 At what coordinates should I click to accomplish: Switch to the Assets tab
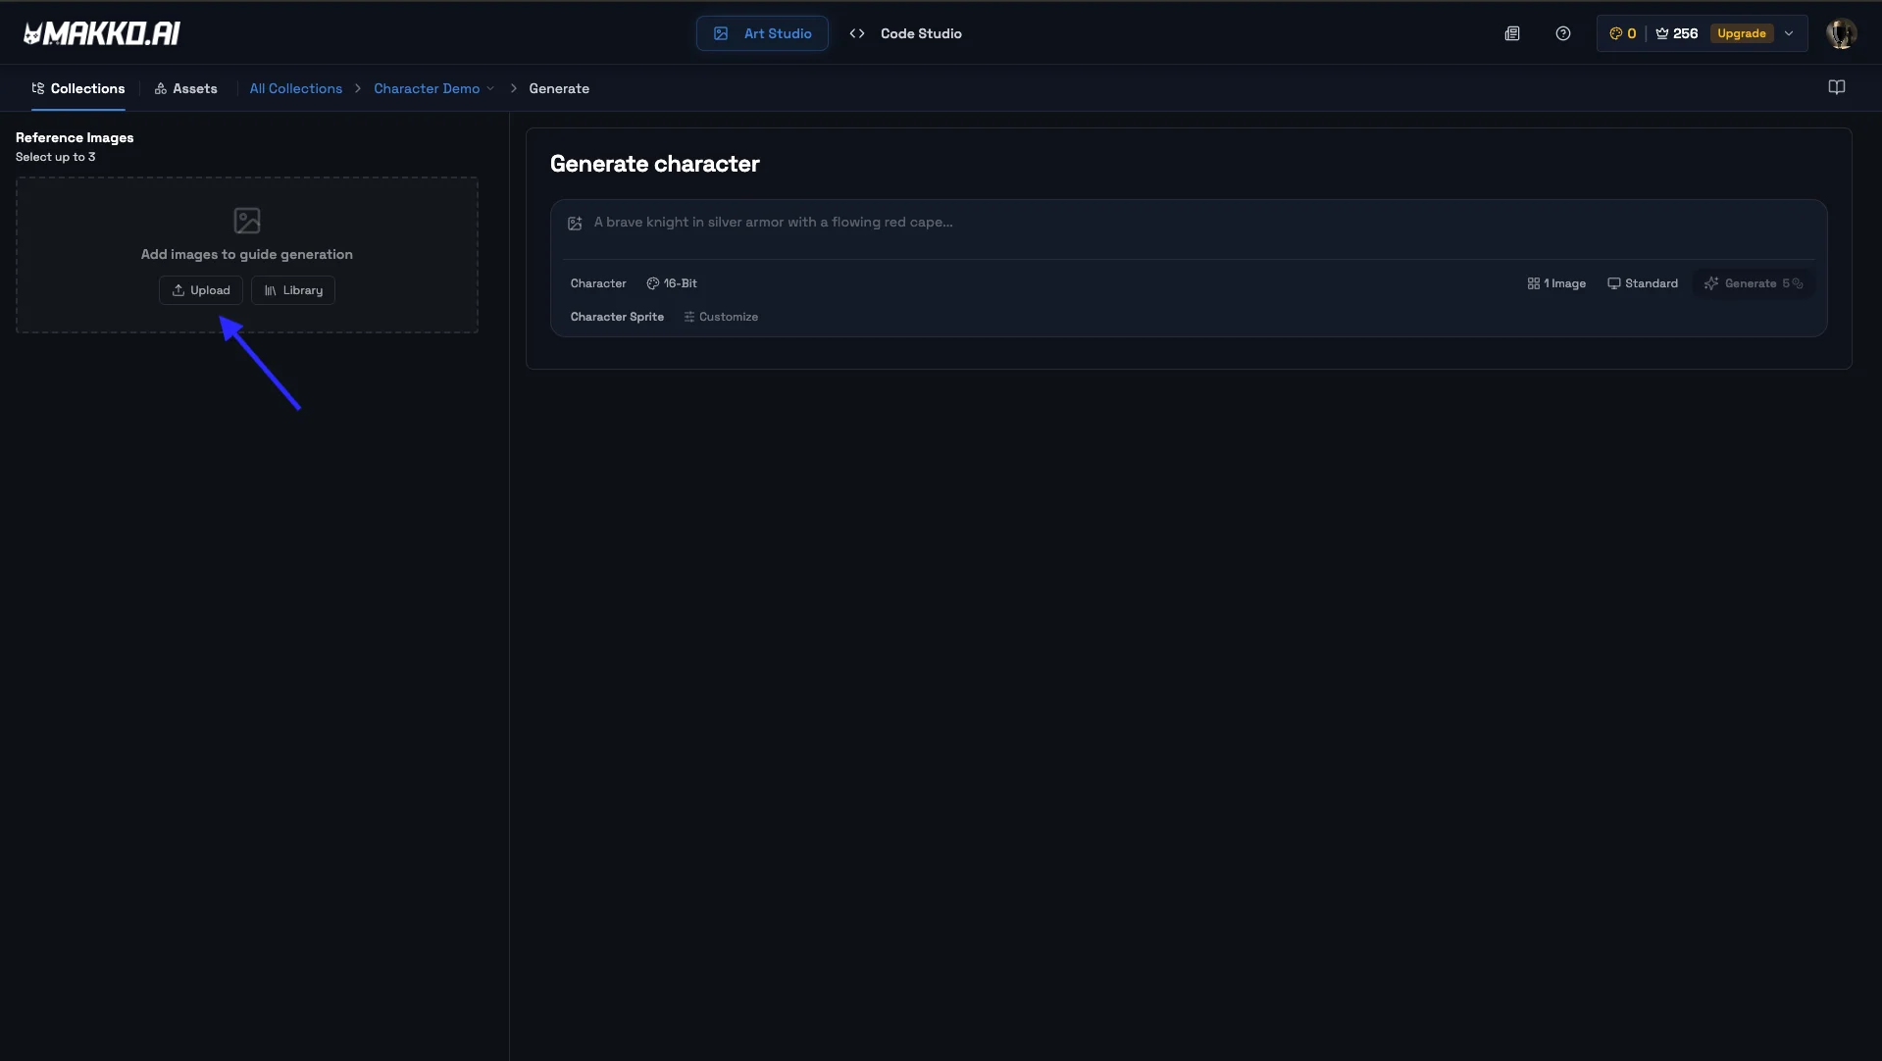(x=185, y=88)
